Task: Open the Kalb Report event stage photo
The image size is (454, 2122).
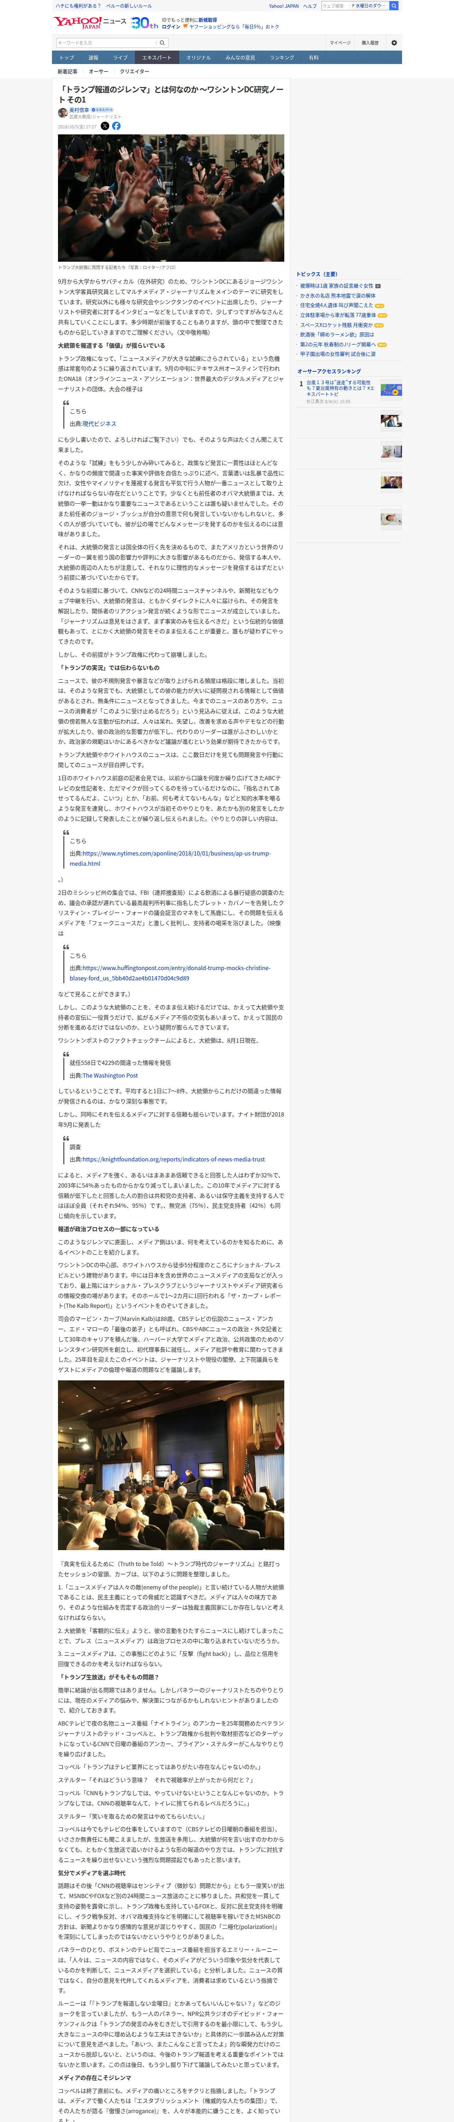Action: [x=170, y=1465]
